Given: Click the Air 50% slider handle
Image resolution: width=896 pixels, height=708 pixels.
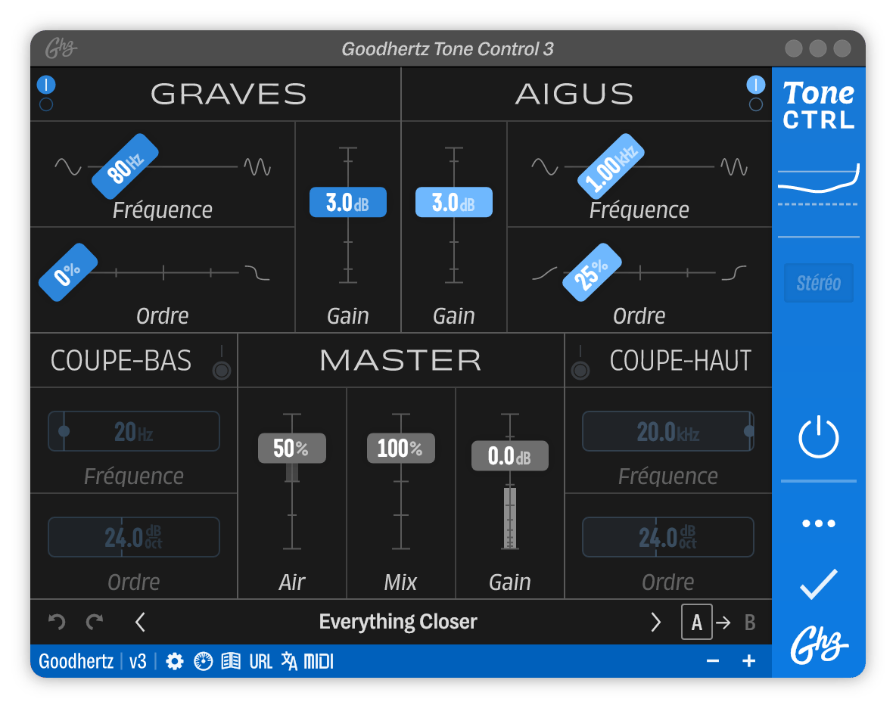Looking at the screenshot, I should [x=292, y=448].
